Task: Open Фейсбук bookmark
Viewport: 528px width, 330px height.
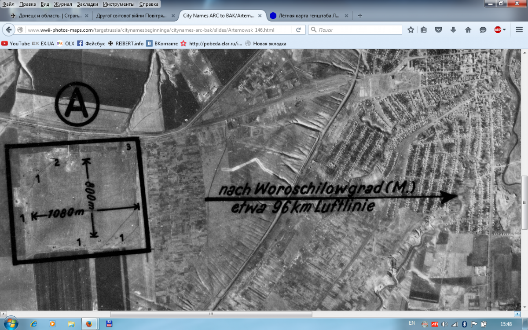Action: 91,44
